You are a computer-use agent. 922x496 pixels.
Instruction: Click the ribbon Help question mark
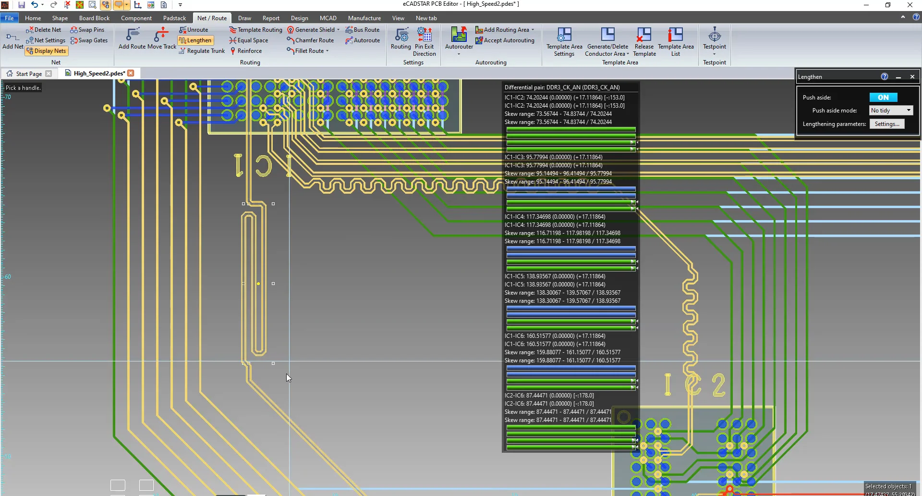pyautogui.click(x=916, y=17)
